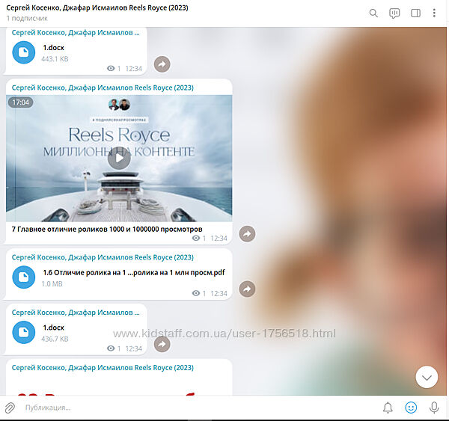449x421 pixels.
Task: Forward the first 1.docx message
Action: click(162, 64)
